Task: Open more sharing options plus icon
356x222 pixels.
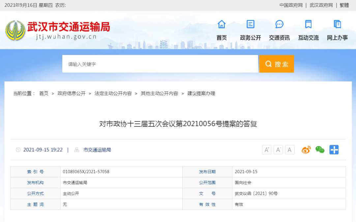Action: [x=334, y=150]
